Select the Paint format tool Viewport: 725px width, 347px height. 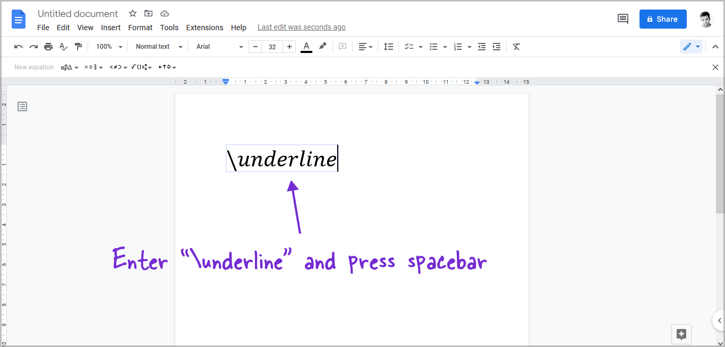(x=78, y=47)
